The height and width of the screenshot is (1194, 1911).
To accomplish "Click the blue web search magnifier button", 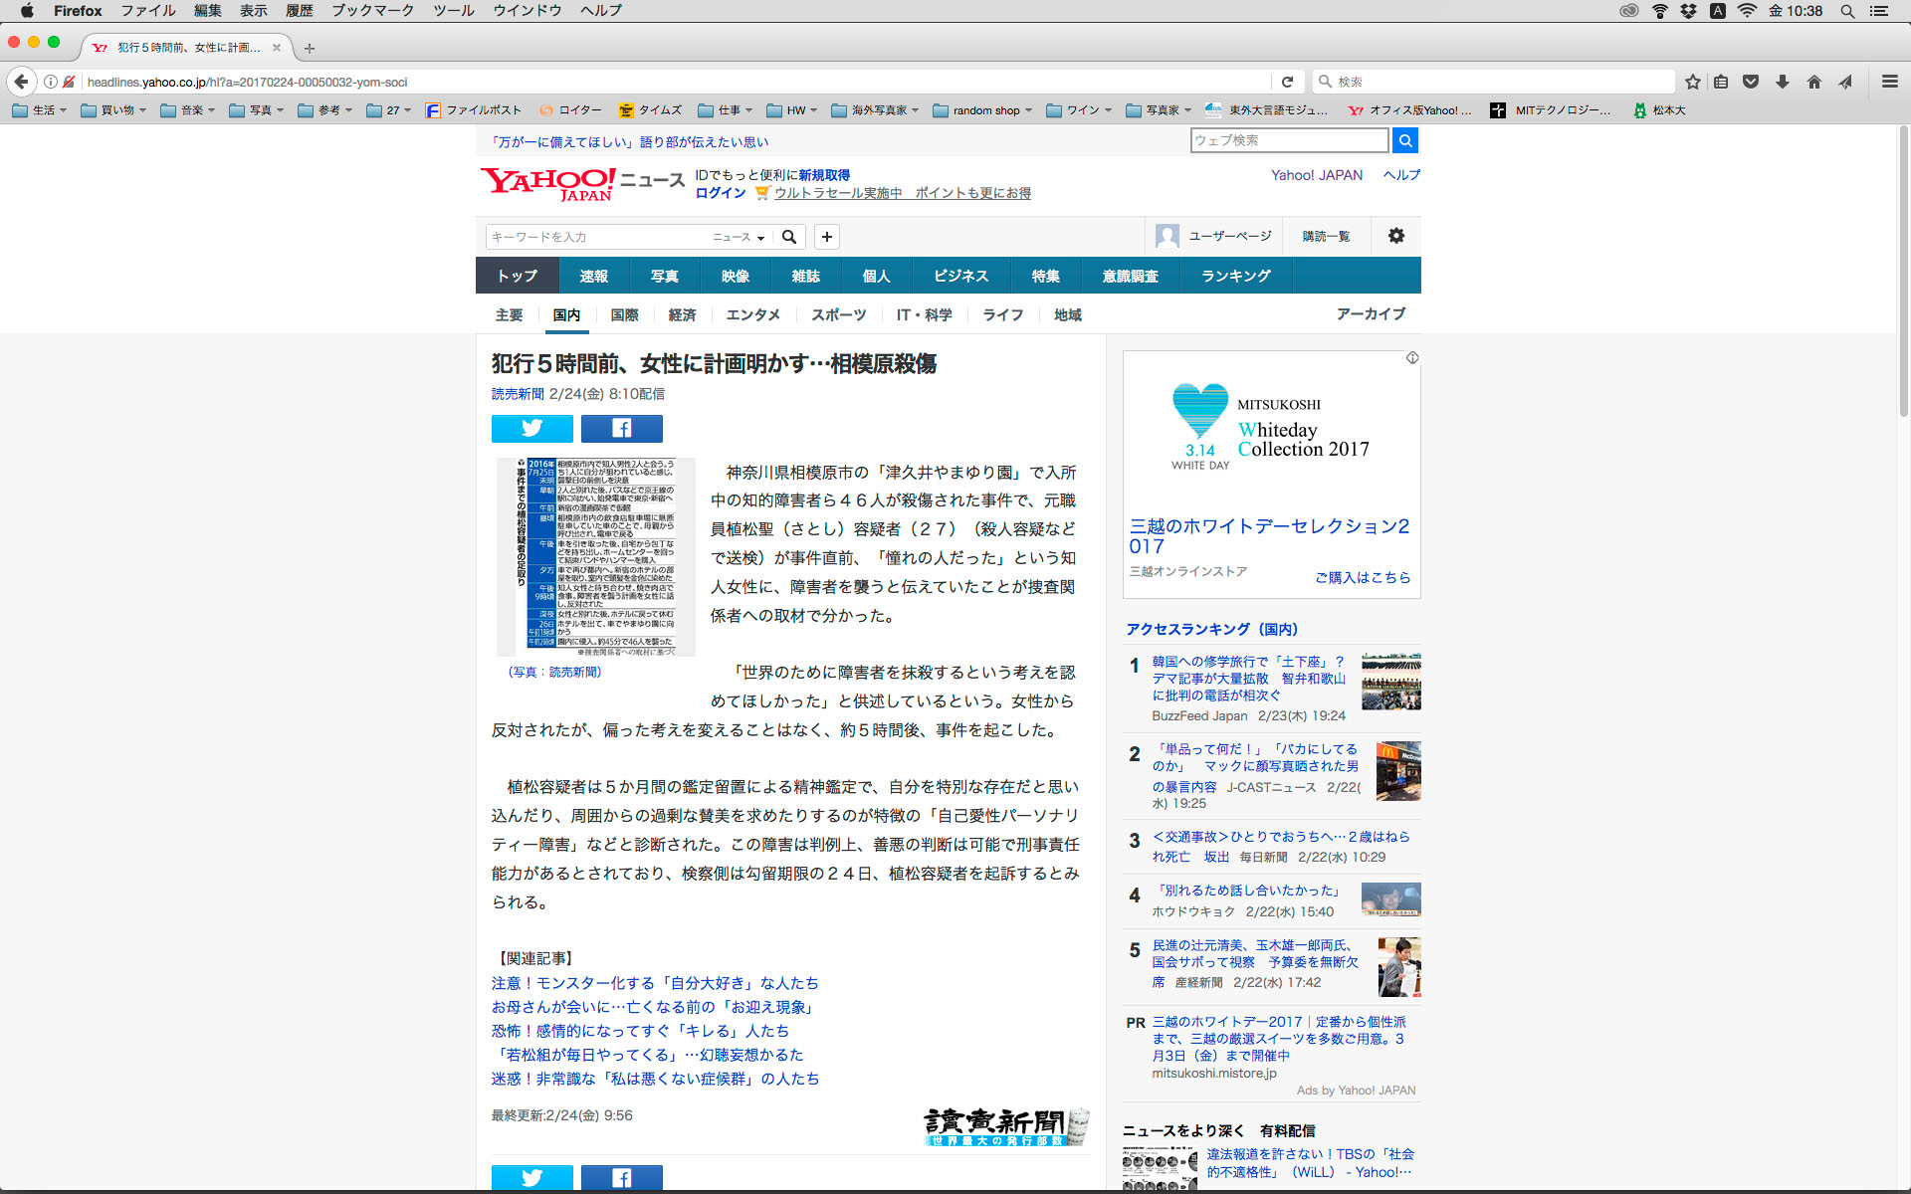I will [1404, 141].
